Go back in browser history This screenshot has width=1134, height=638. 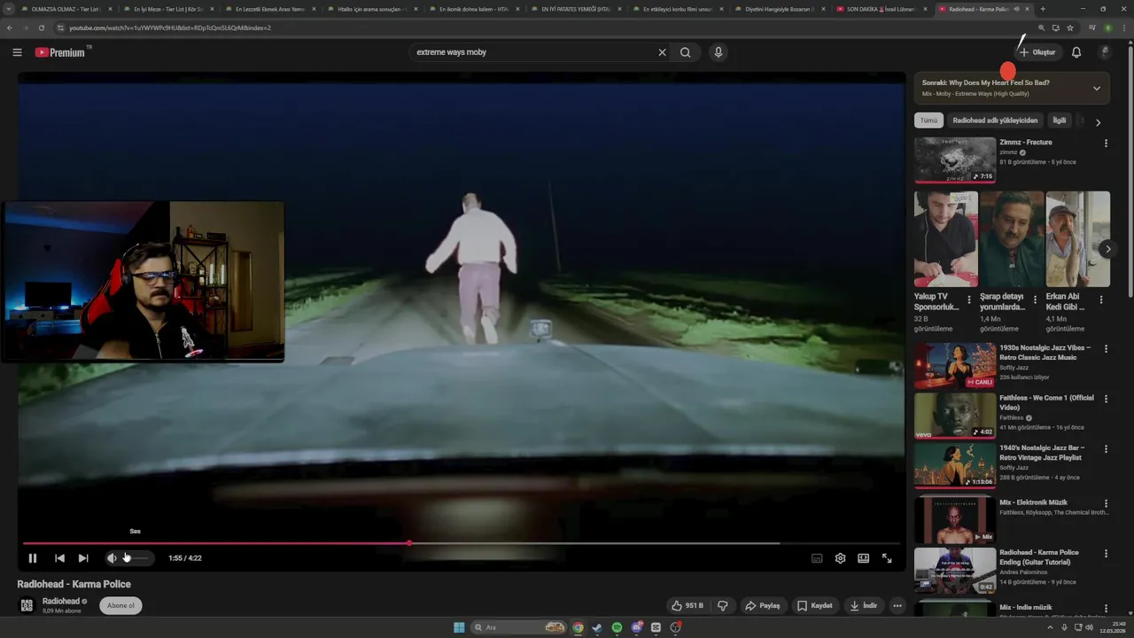coord(10,27)
